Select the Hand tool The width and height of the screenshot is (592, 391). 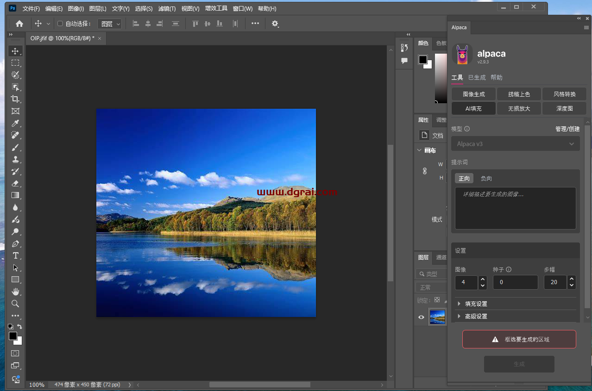[15, 292]
